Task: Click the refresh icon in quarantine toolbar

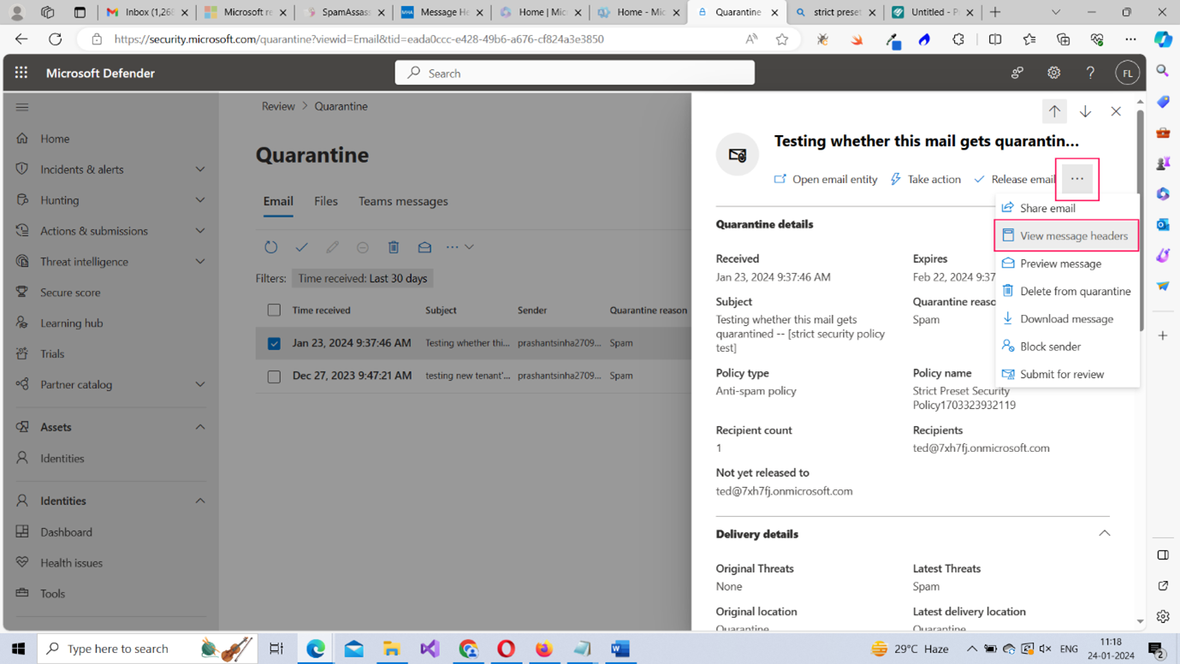Action: (x=270, y=247)
